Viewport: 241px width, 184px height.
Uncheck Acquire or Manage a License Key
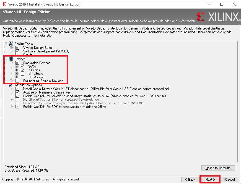pos(17,92)
